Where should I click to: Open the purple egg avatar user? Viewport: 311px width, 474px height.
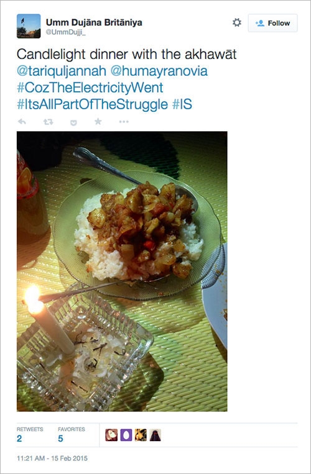[x=126, y=435]
